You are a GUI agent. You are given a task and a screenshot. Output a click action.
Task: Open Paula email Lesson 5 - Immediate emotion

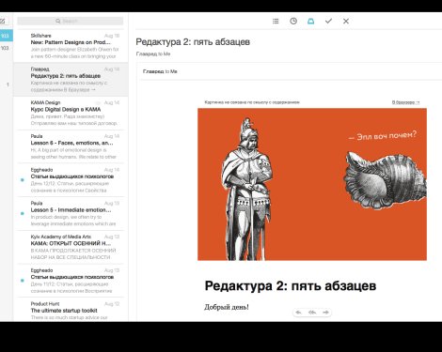pyautogui.click(x=71, y=213)
